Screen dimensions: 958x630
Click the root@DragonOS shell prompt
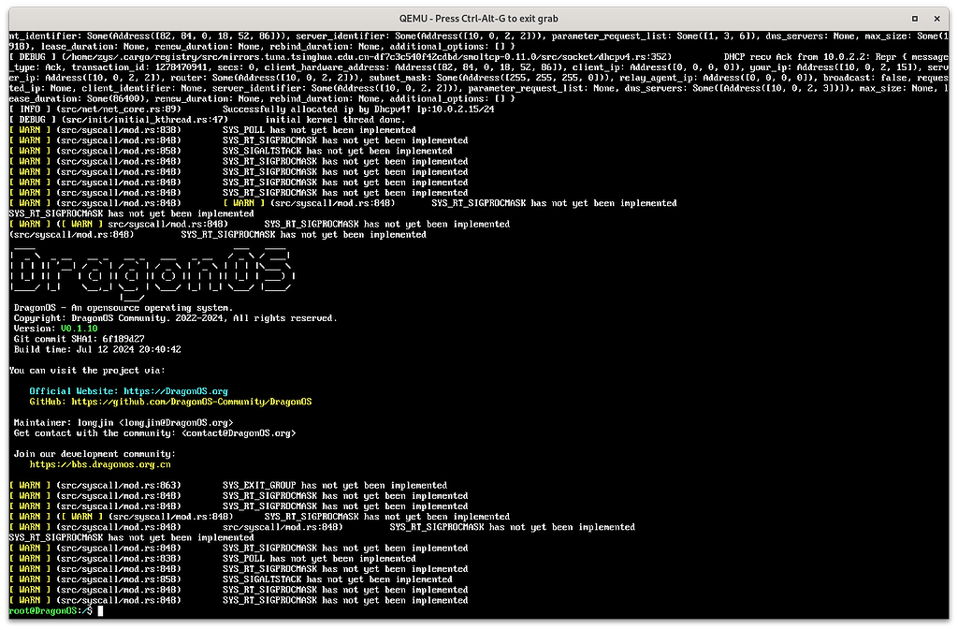coord(47,611)
